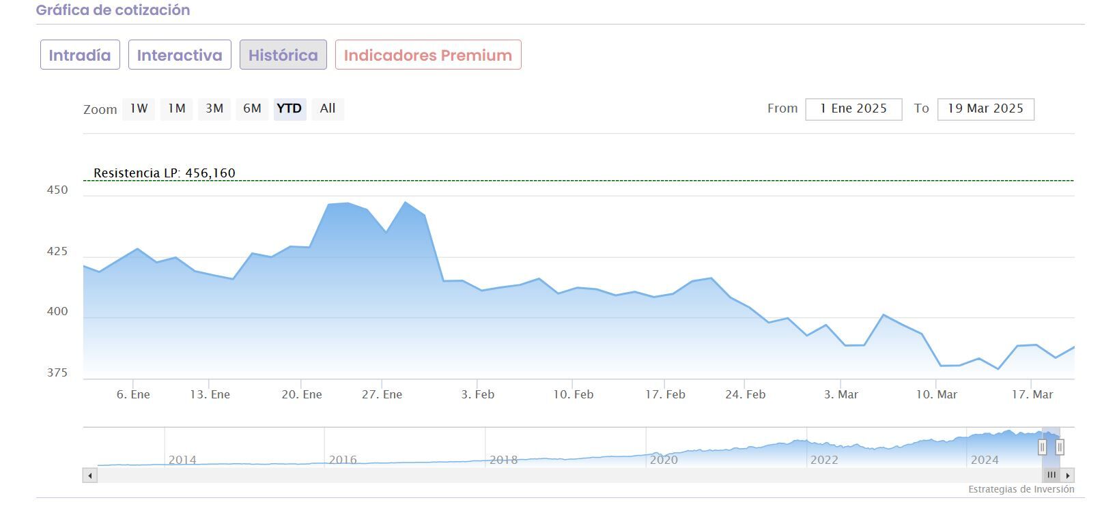This screenshot has width=1117, height=513.
Task: Focus the To date field
Action: point(985,109)
